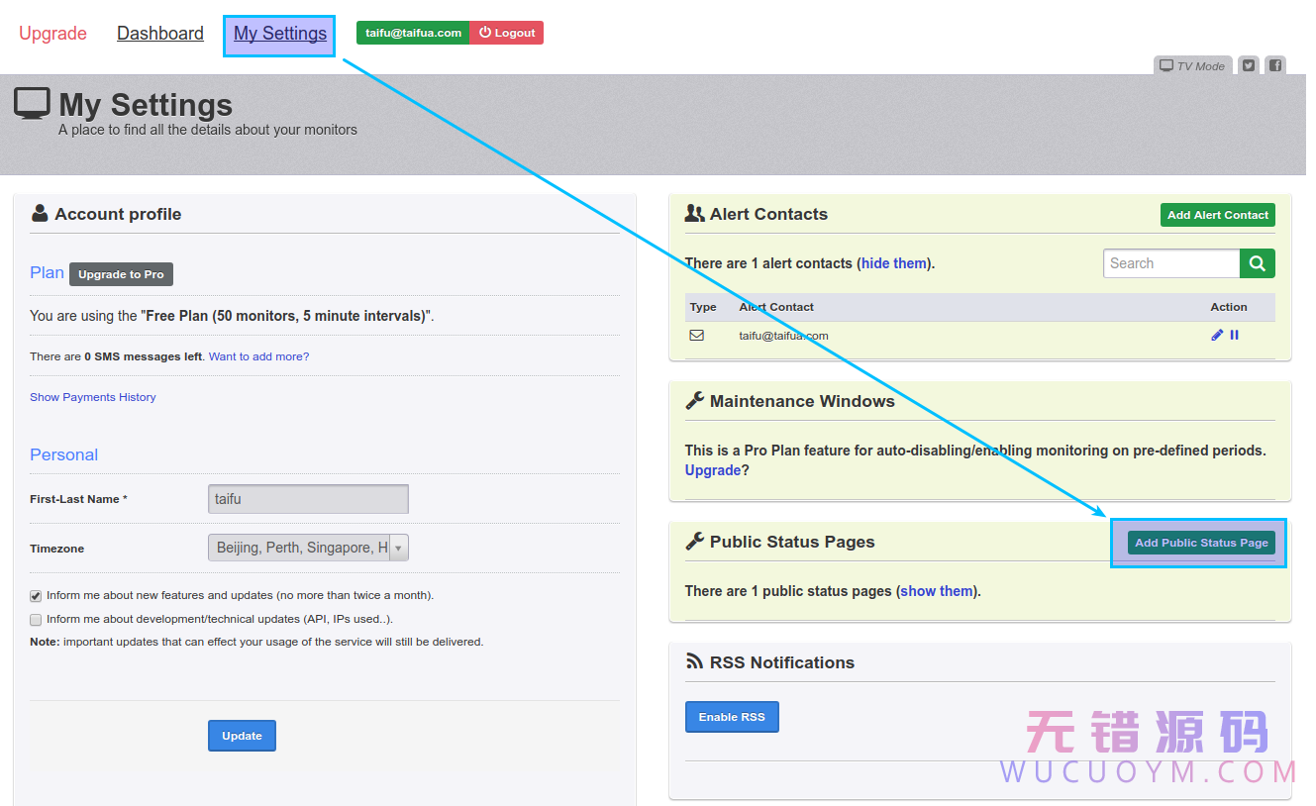
Task: Expand public status pages via show them
Action: point(937,591)
